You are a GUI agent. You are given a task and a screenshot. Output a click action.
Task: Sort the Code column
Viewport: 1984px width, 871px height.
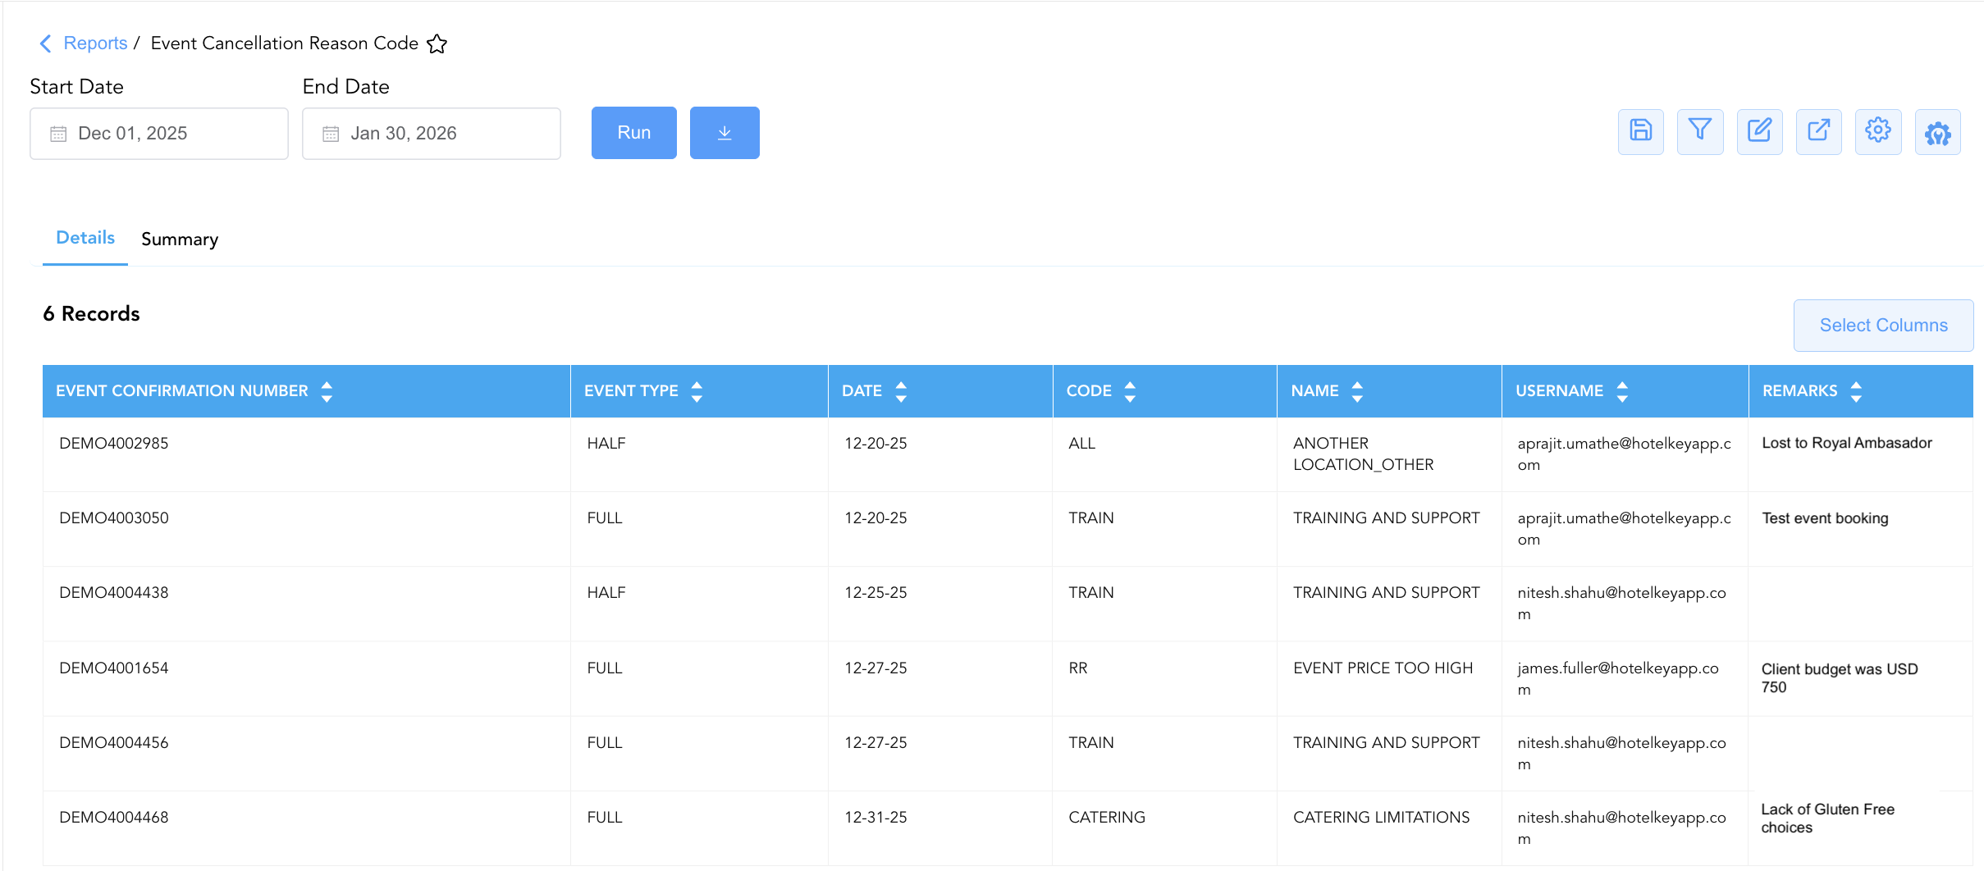click(x=1130, y=391)
